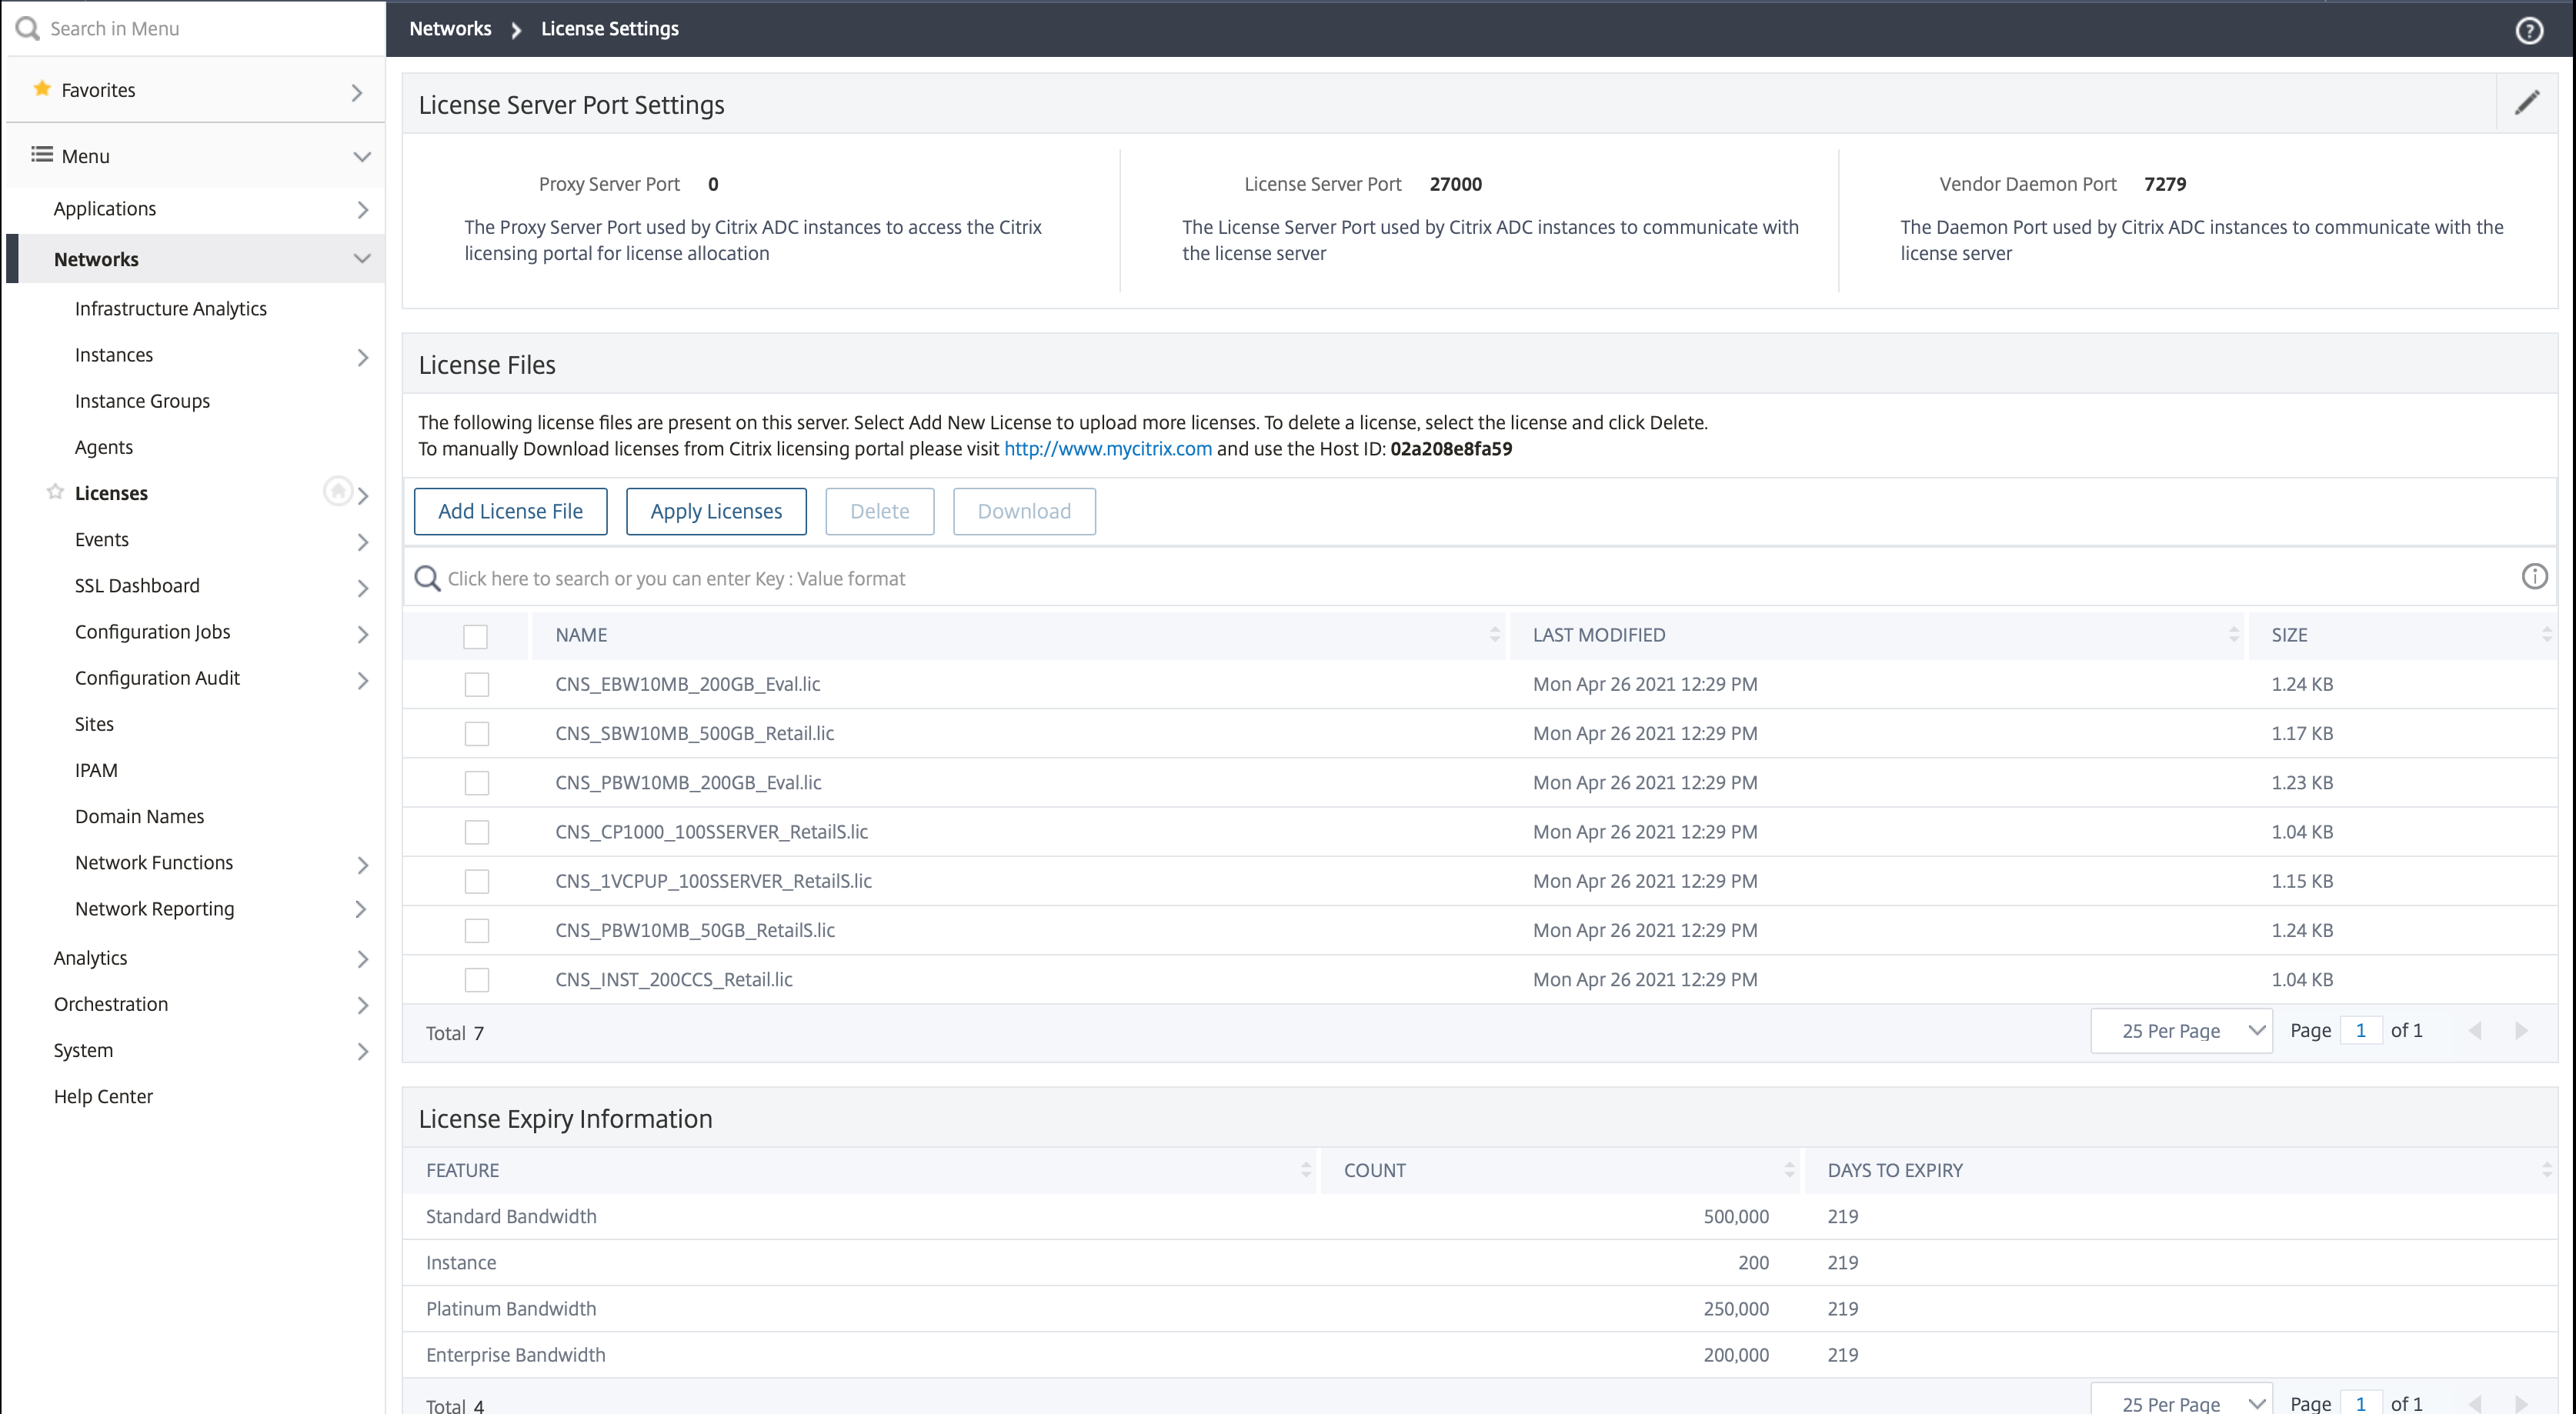Image resolution: width=2576 pixels, height=1414 pixels.
Task: Click the Menu hamburger icon in sidebar
Action: 38,155
